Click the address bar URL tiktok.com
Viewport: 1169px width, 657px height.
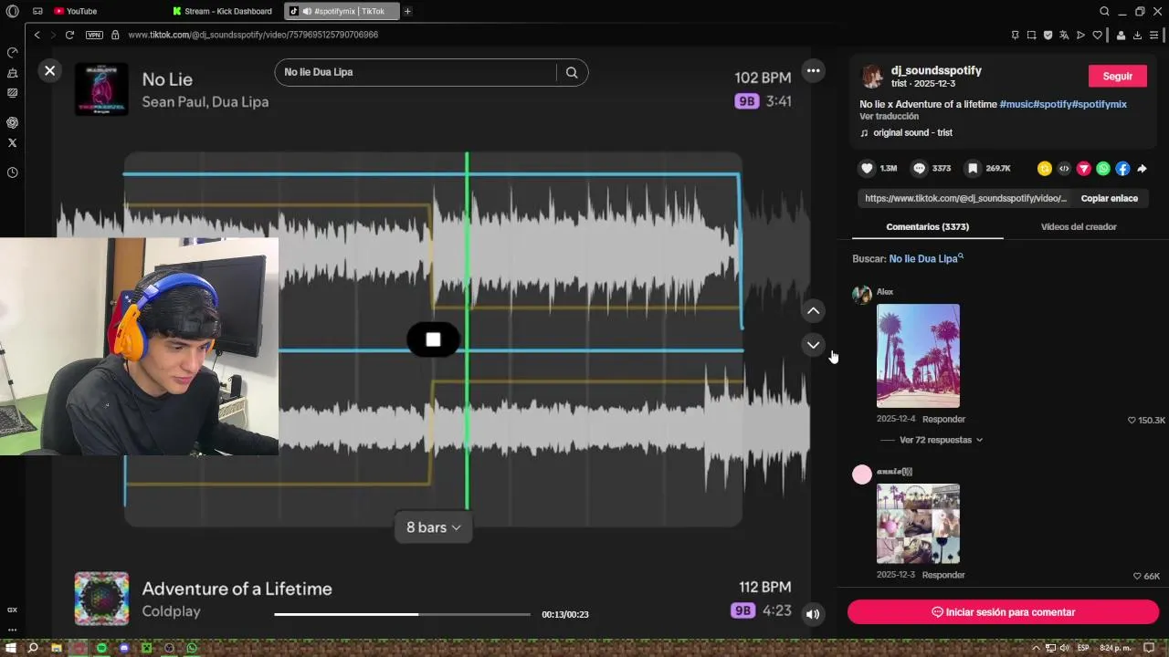253,35
